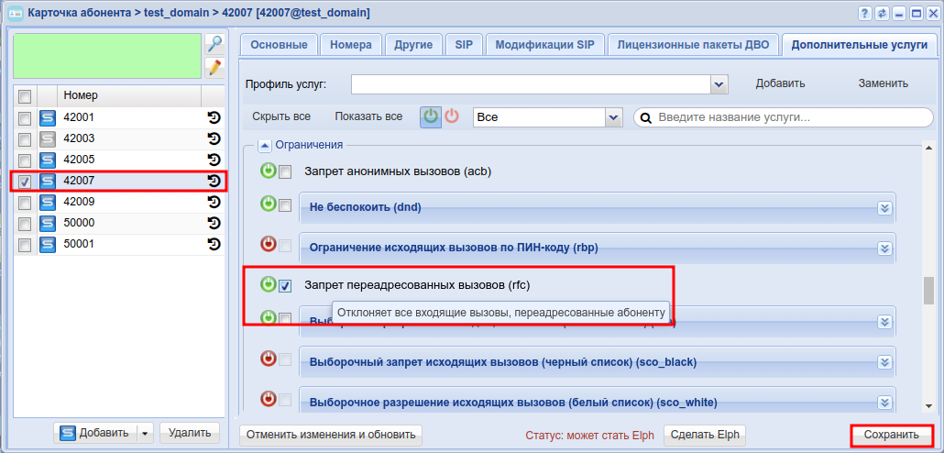Image resolution: width=944 pixels, height=453 pixels.
Task: Click the vertical scrollbar thumb in services list
Action: point(928,293)
